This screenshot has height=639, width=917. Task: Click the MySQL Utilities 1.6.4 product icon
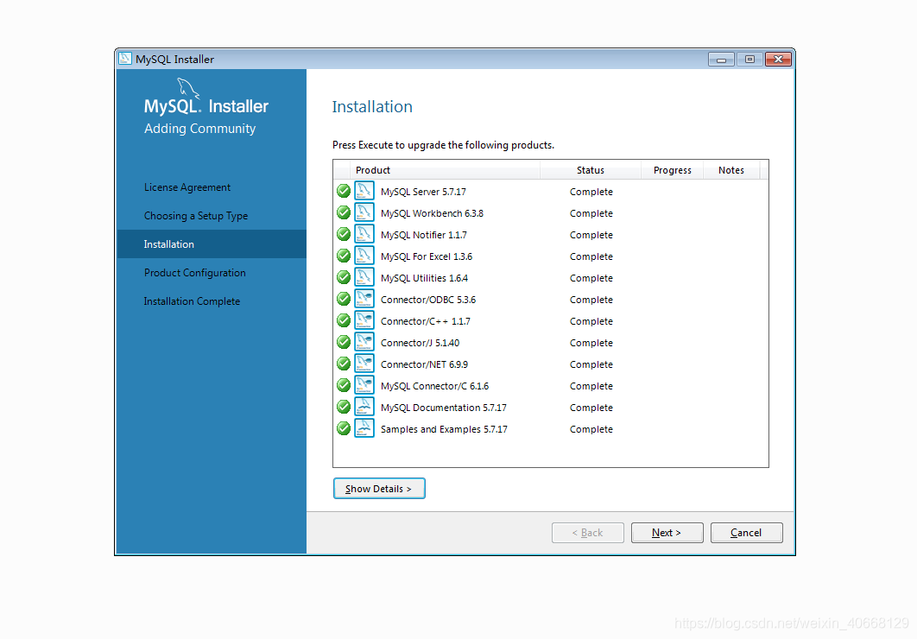[364, 278]
